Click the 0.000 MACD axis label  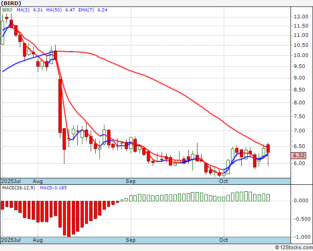click(x=301, y=200)
